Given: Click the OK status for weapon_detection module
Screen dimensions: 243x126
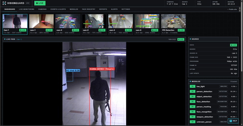Looking at the screenshot, I should point(192,117).
